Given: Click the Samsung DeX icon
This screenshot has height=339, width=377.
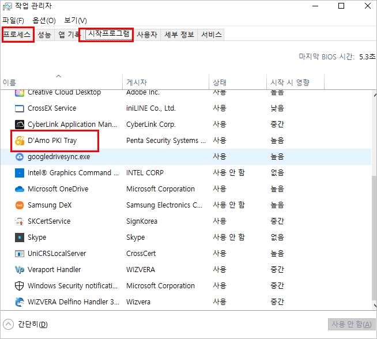Looking at the screenshot, I should 19,205.
